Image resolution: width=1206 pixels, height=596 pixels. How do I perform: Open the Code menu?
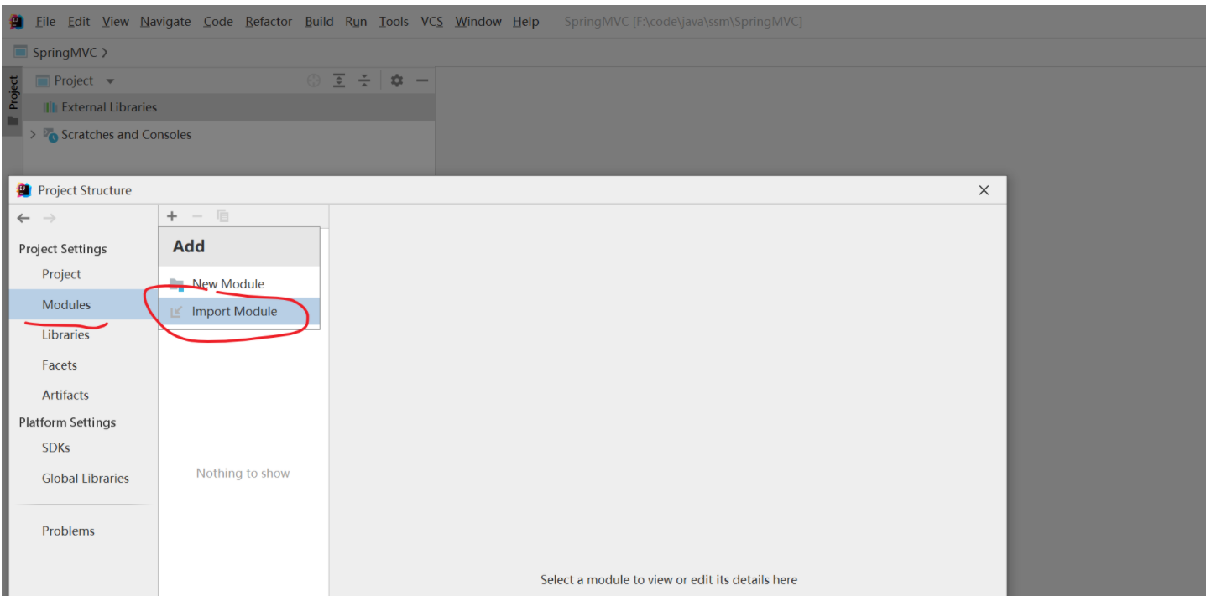pos(218,22)
